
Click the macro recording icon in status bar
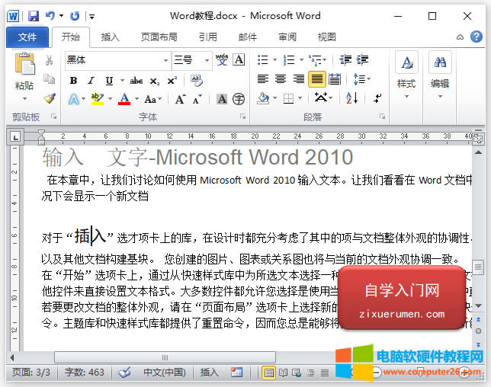tap(236, 373)
